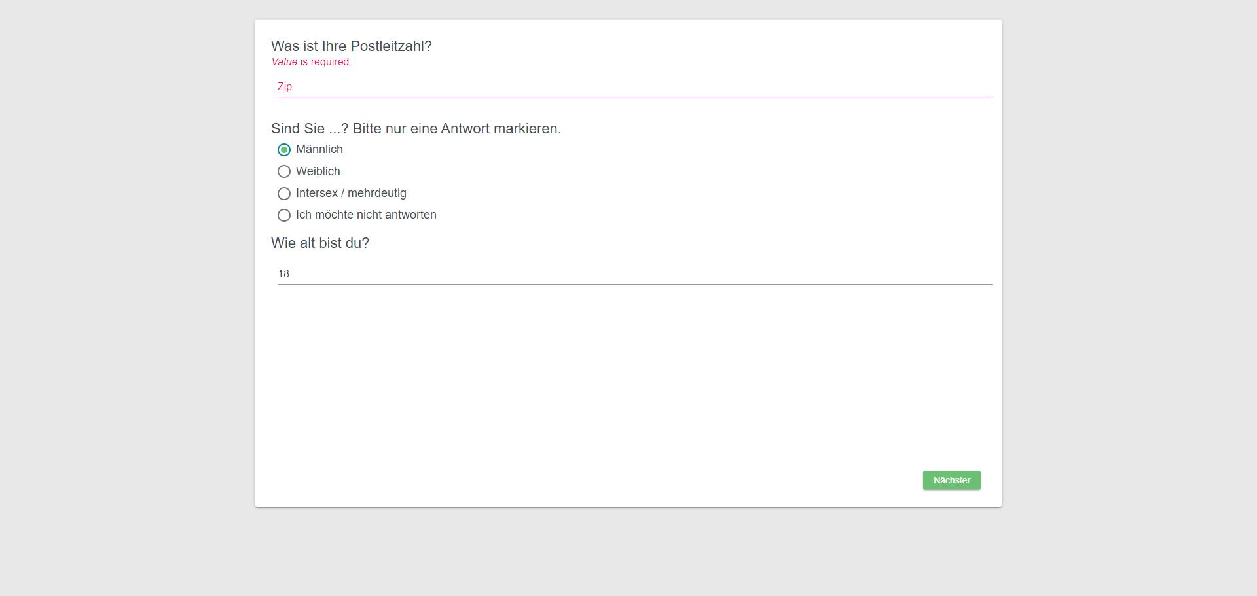Click the Zip postal code input field
The width and height of the screenshot is (1257, 596).
pyautogui.click(x=634, y=87)
